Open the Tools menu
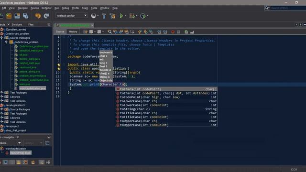Image resolution: width=306 pixels, height=172 pixels. pyautogui.click(x=94, y=8)
